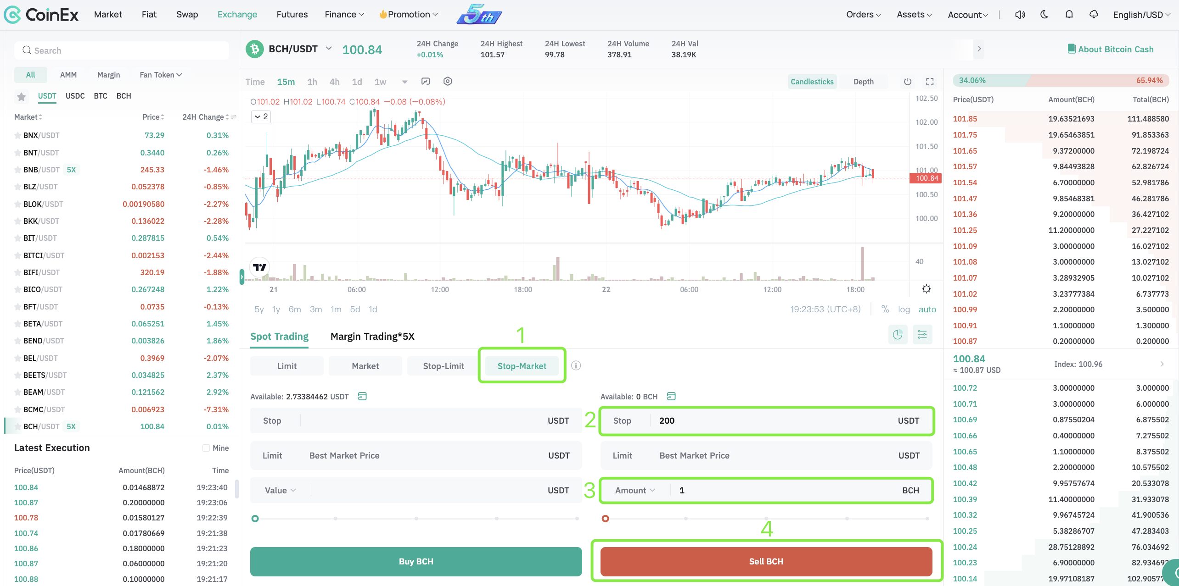The image size is (1179, 586).
Task: Favorite the BNX/USDT star
Action: [x=17, y=135]
